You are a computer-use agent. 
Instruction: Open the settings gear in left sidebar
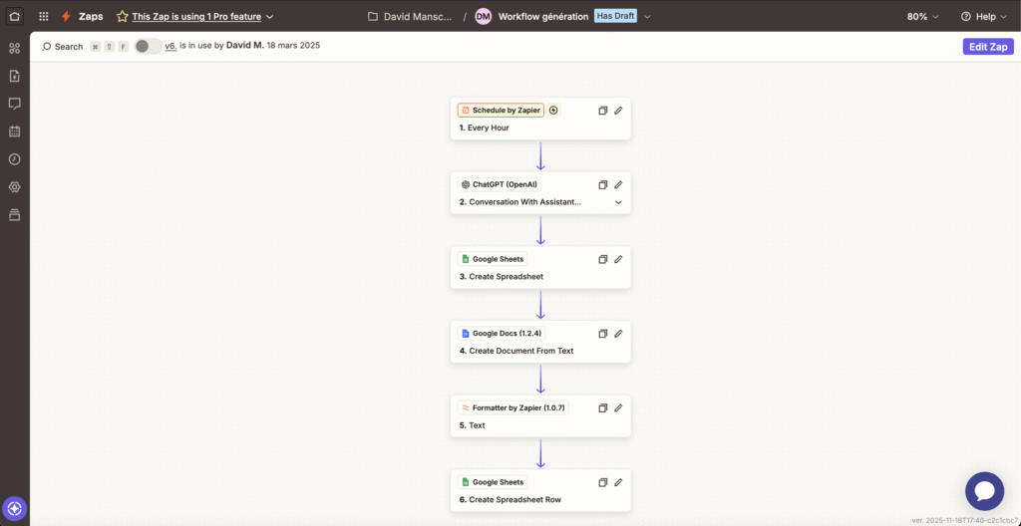point(14,187)
